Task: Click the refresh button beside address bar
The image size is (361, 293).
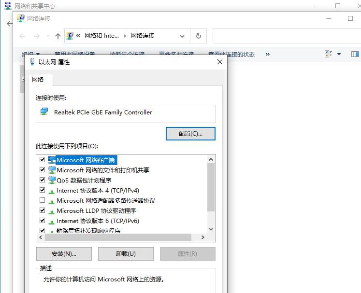Action: (198, 36)
